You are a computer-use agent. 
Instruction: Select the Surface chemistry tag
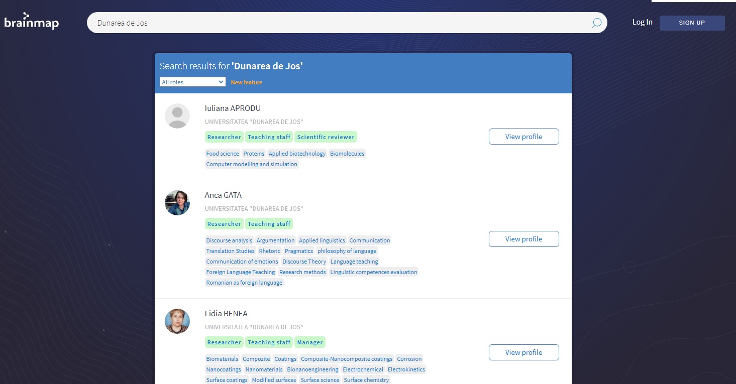367,380
